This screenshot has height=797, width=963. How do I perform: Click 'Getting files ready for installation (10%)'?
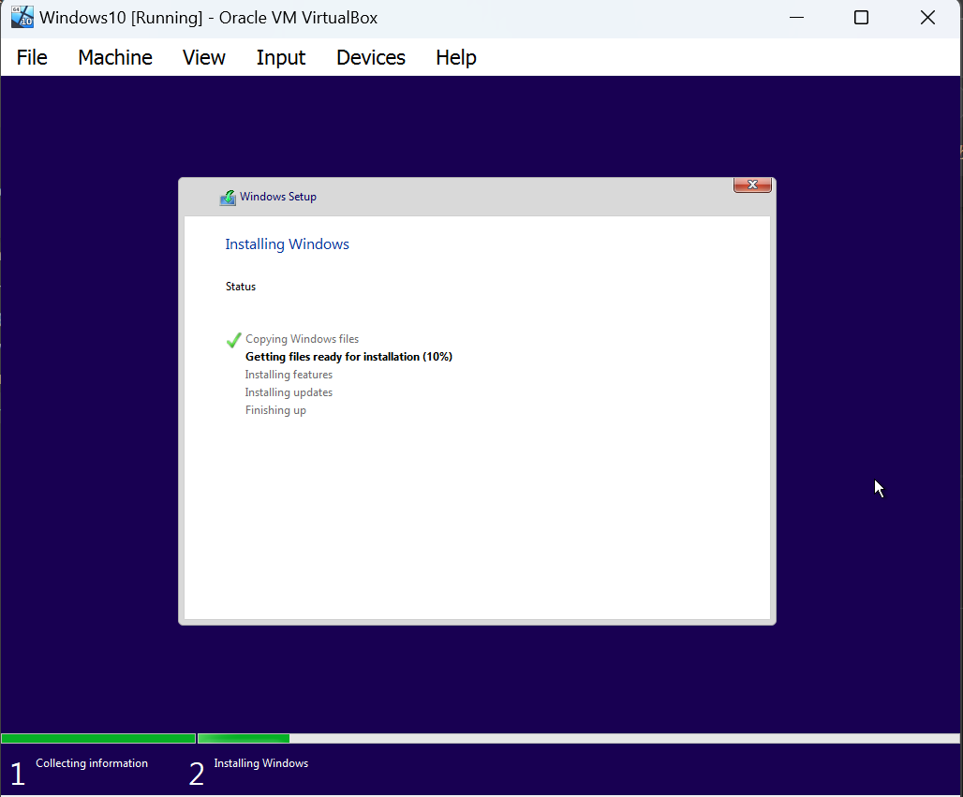click(x=348, y=357)
